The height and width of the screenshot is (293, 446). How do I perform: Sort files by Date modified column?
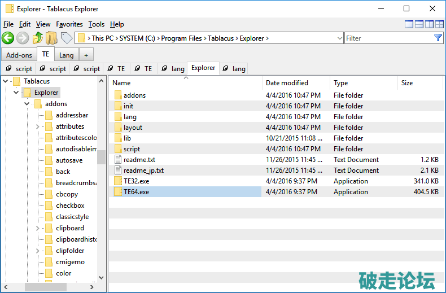(x=287, y=83)
